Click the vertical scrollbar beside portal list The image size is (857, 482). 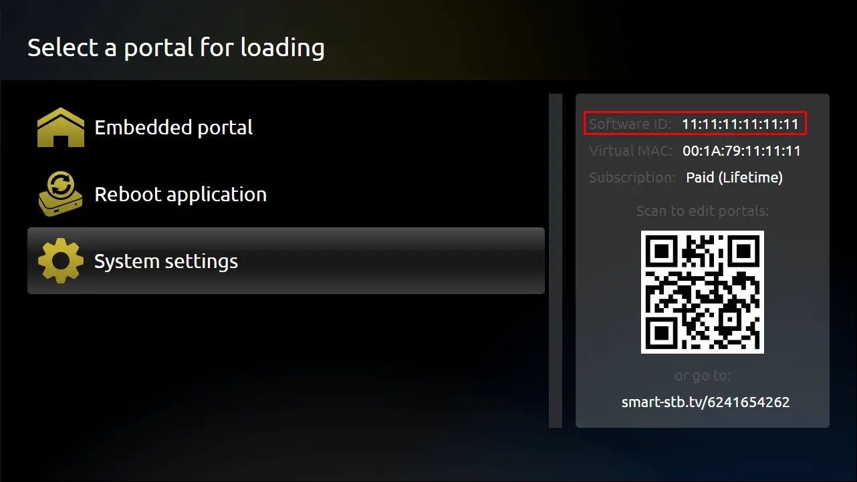(556, 261)
